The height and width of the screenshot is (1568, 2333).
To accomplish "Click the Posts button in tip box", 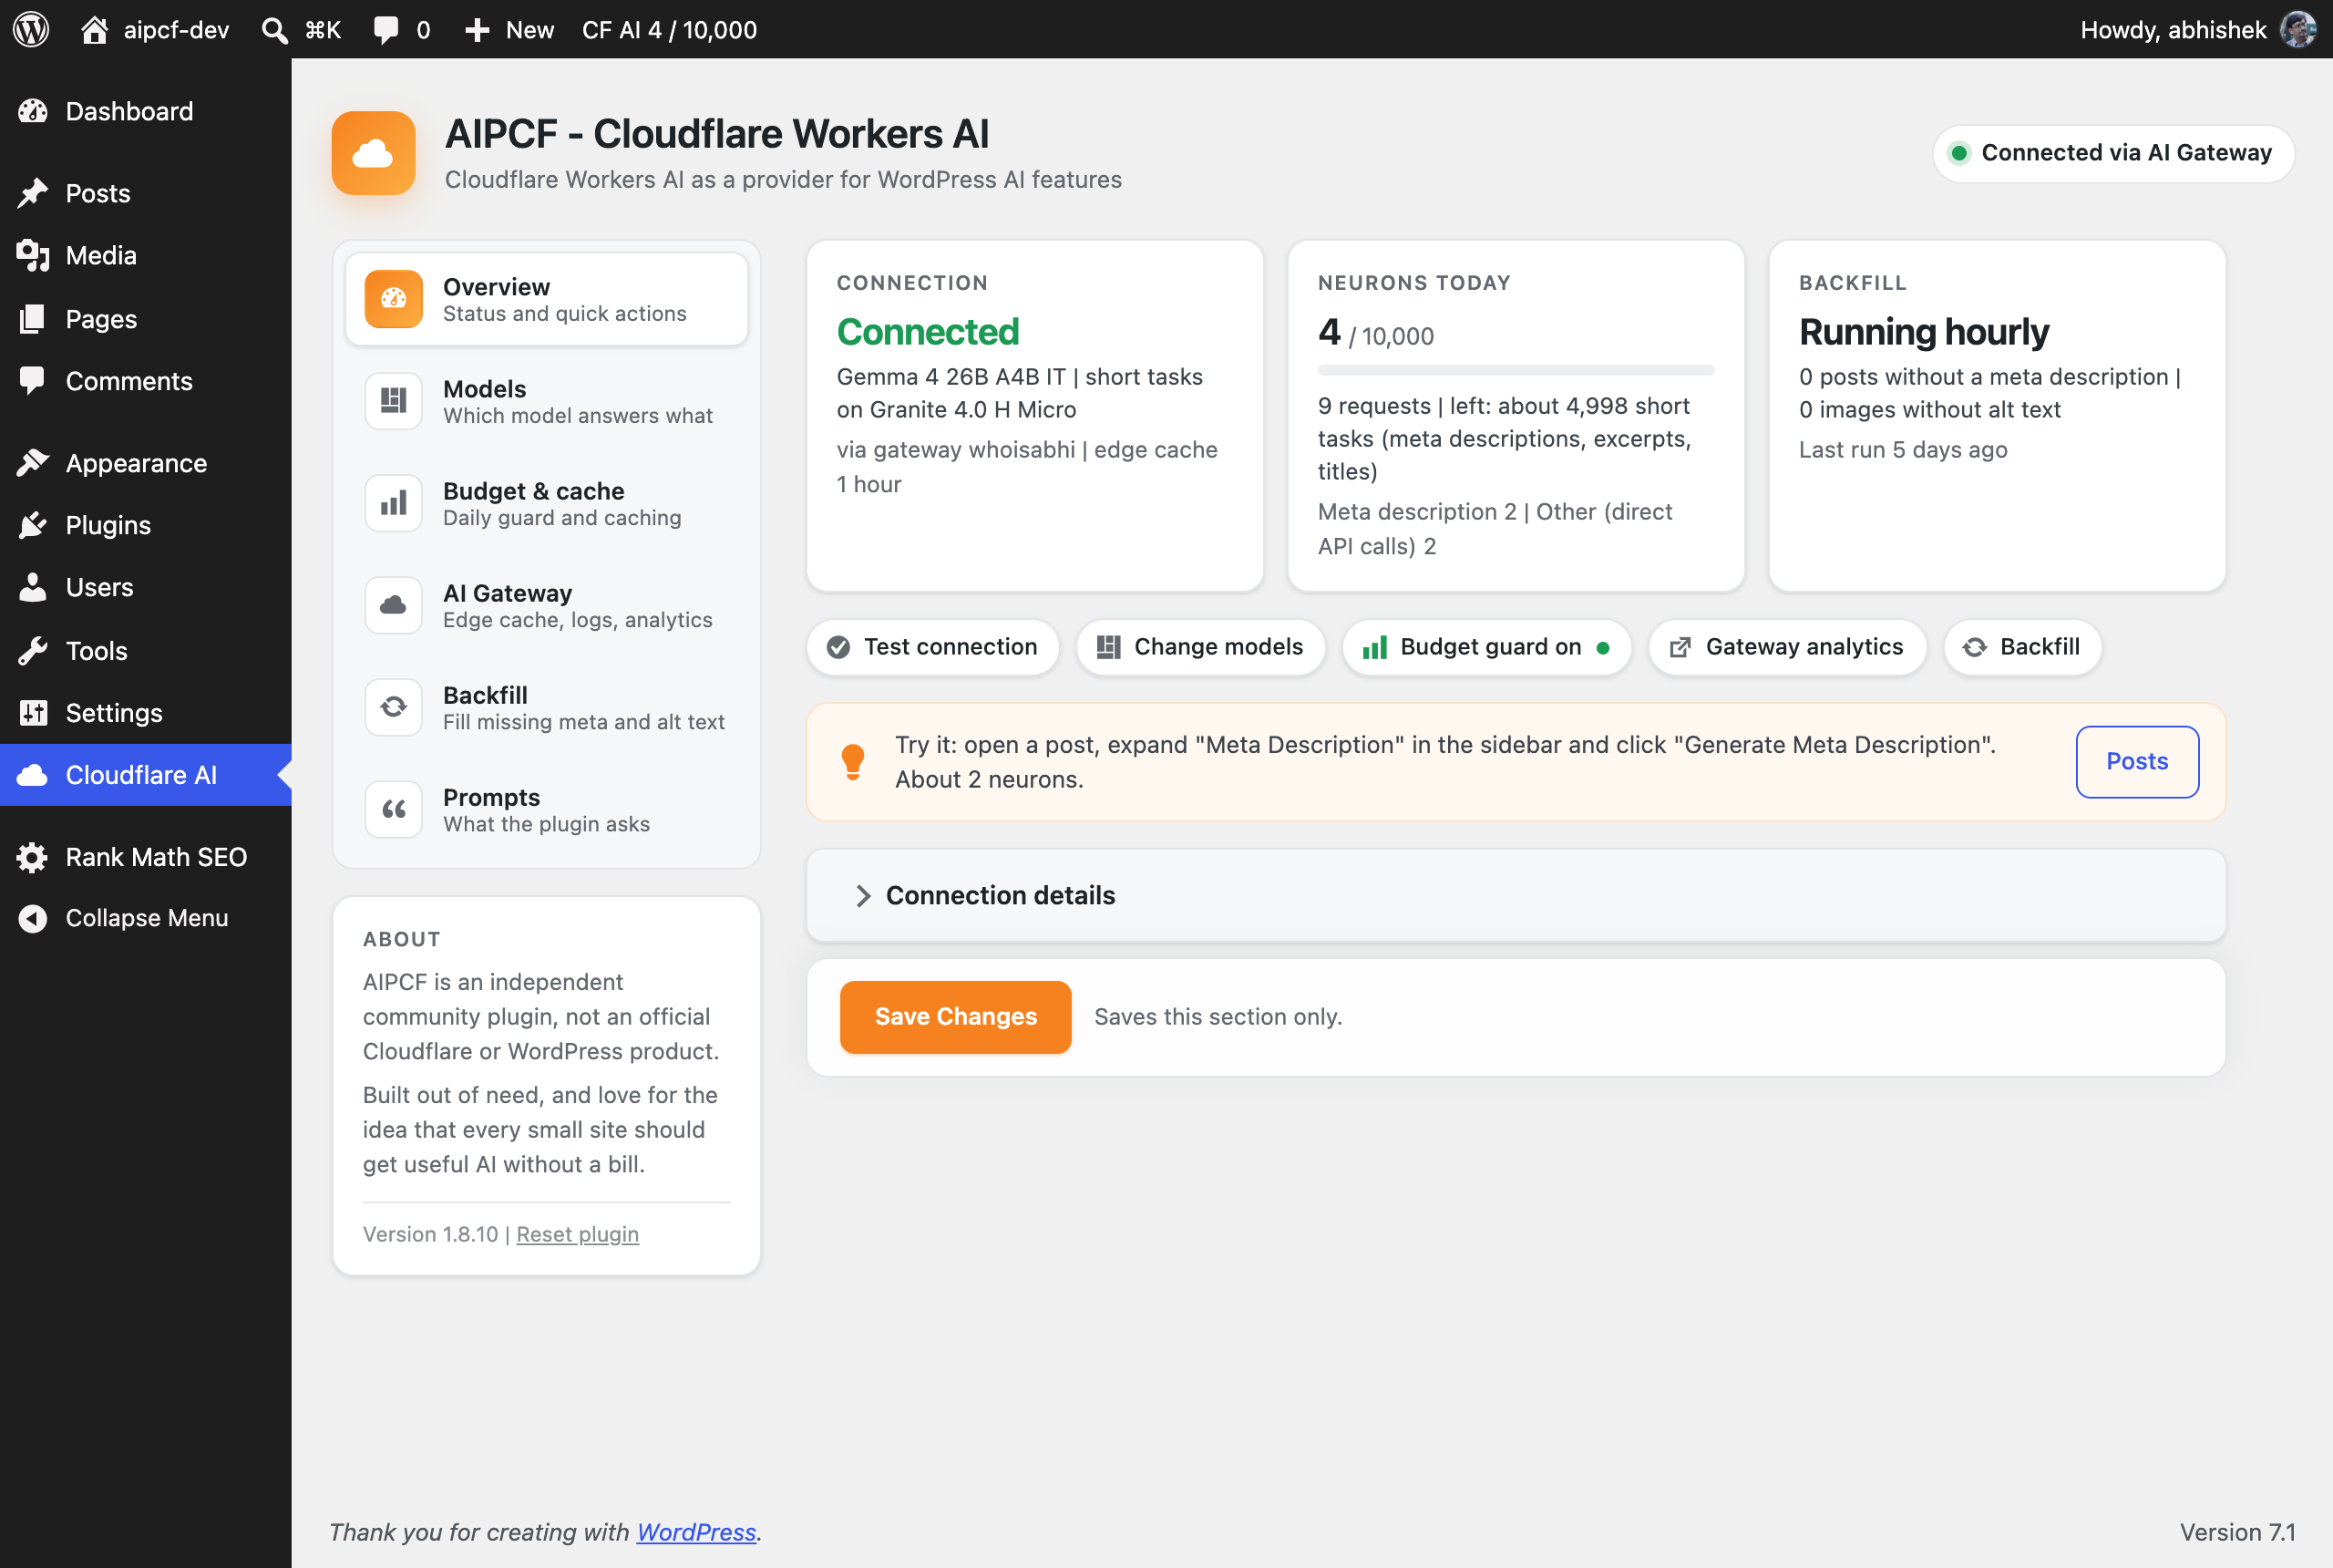I will 2136,761.
